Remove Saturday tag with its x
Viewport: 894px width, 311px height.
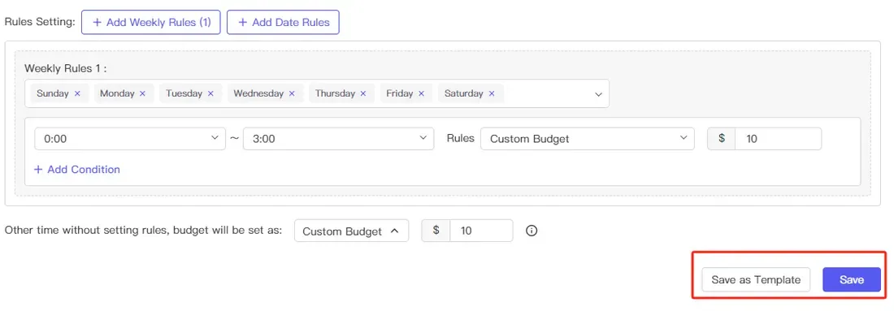[492, 93]
